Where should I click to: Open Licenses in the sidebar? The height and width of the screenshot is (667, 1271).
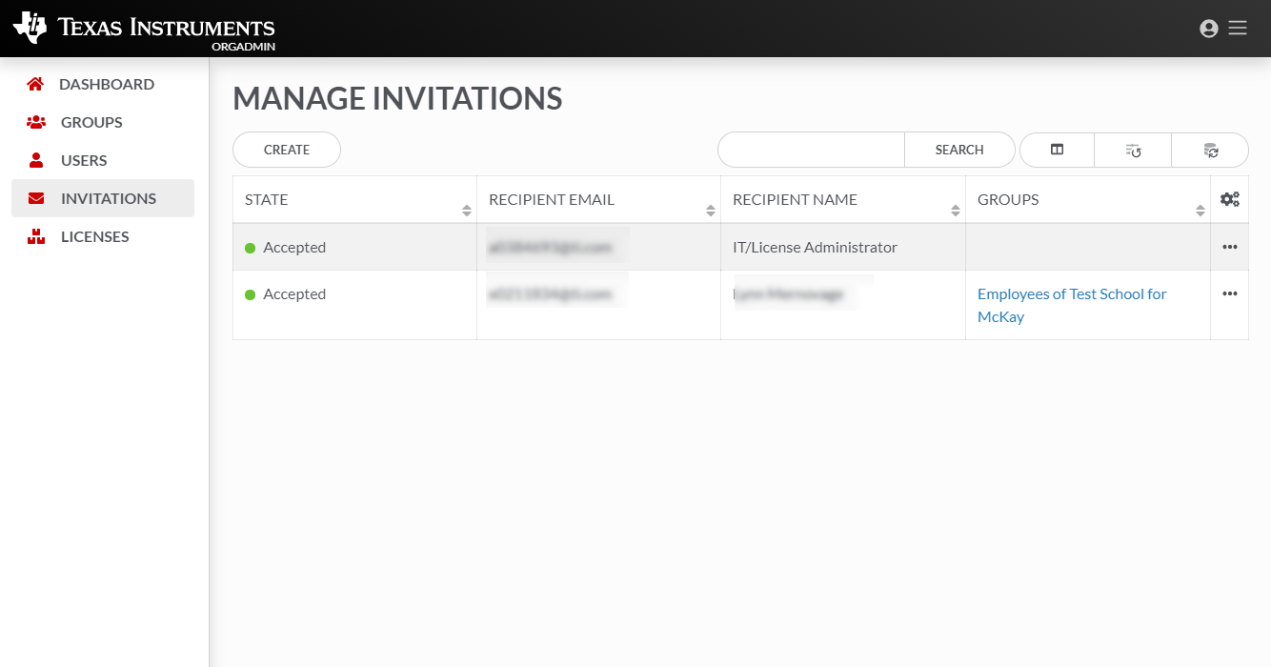[x=94, y=236]
